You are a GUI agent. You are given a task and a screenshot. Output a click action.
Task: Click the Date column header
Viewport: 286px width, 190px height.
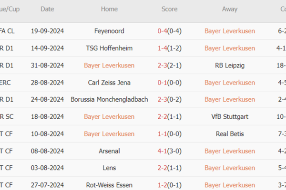47,9
